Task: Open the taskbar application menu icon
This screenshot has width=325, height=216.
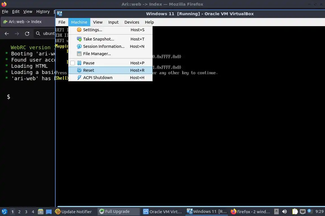Action: pyautogui.click(x=4, y=211)
